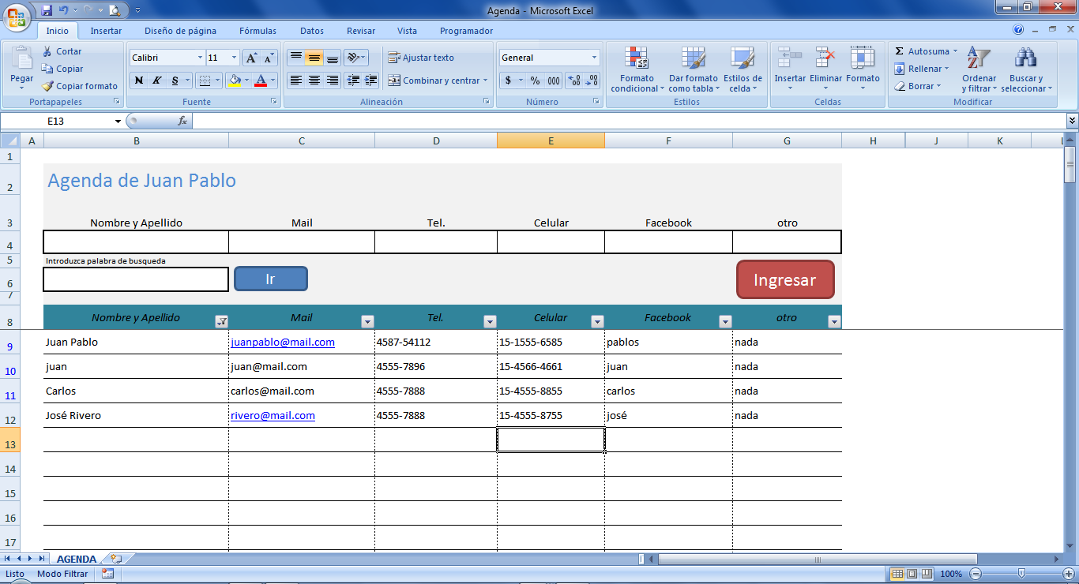Undo last action in quick access toolbar

point(64,10)
